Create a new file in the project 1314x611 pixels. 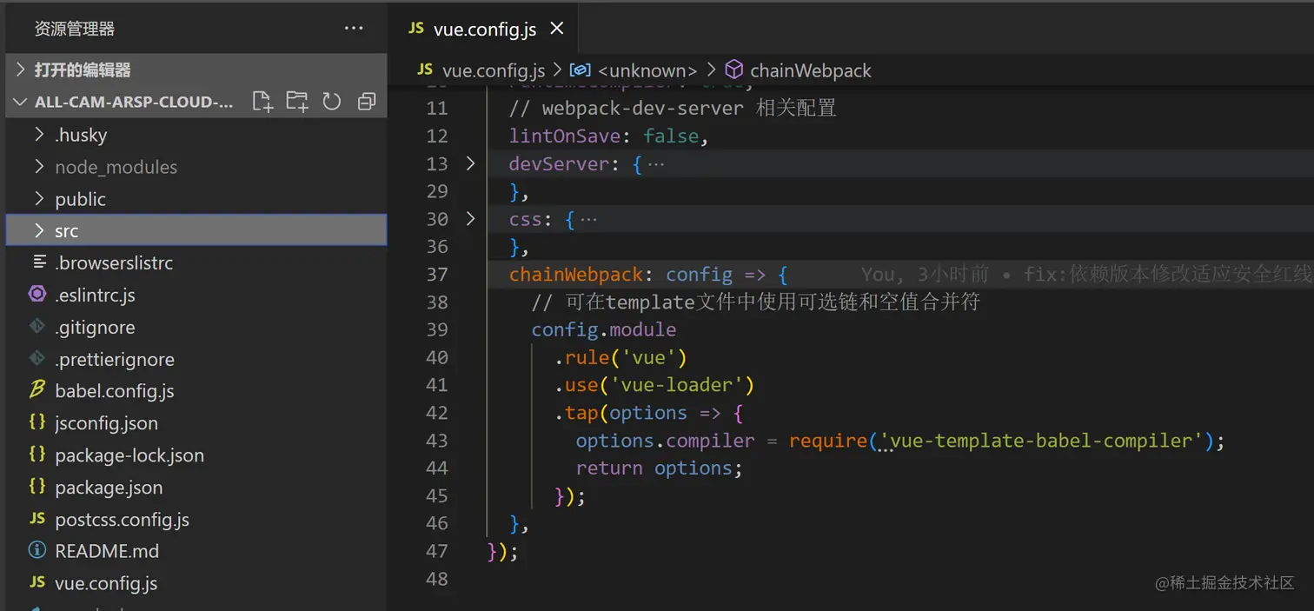pyautogui.click(x=262, y=102)
